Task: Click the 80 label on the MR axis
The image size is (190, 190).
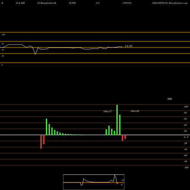Action: [x=185, y=113]
